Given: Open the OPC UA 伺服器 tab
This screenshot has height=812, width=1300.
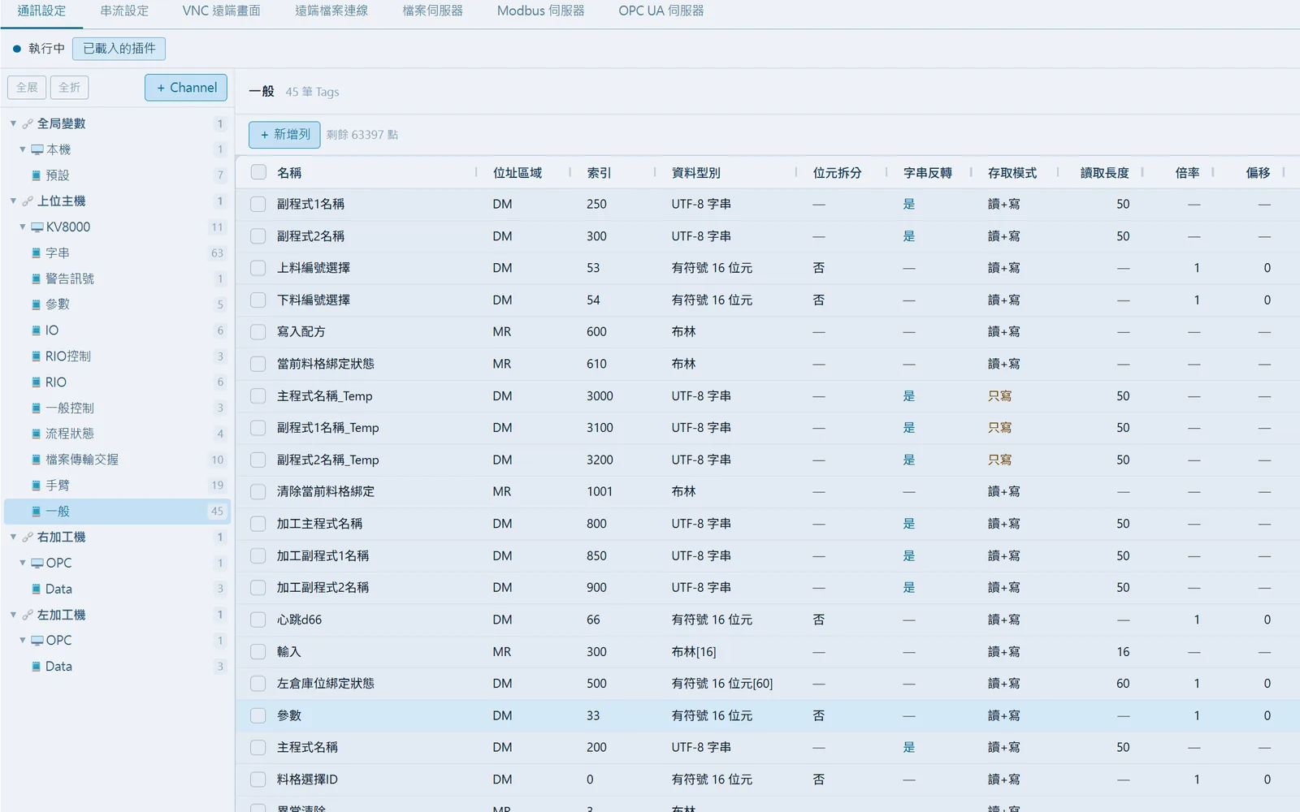Looking at the screenshot, I should 661,11.
